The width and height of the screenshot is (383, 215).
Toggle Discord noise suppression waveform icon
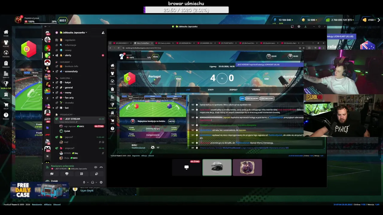point(96,167)
